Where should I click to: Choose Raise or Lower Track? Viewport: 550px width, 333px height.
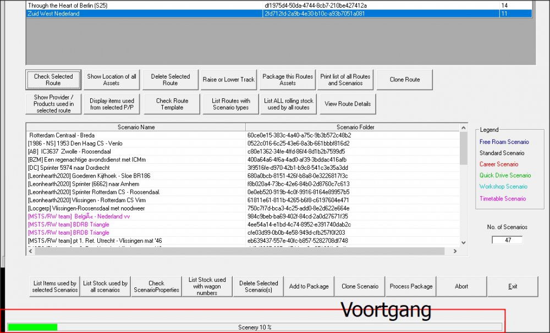tap(228, 80)
